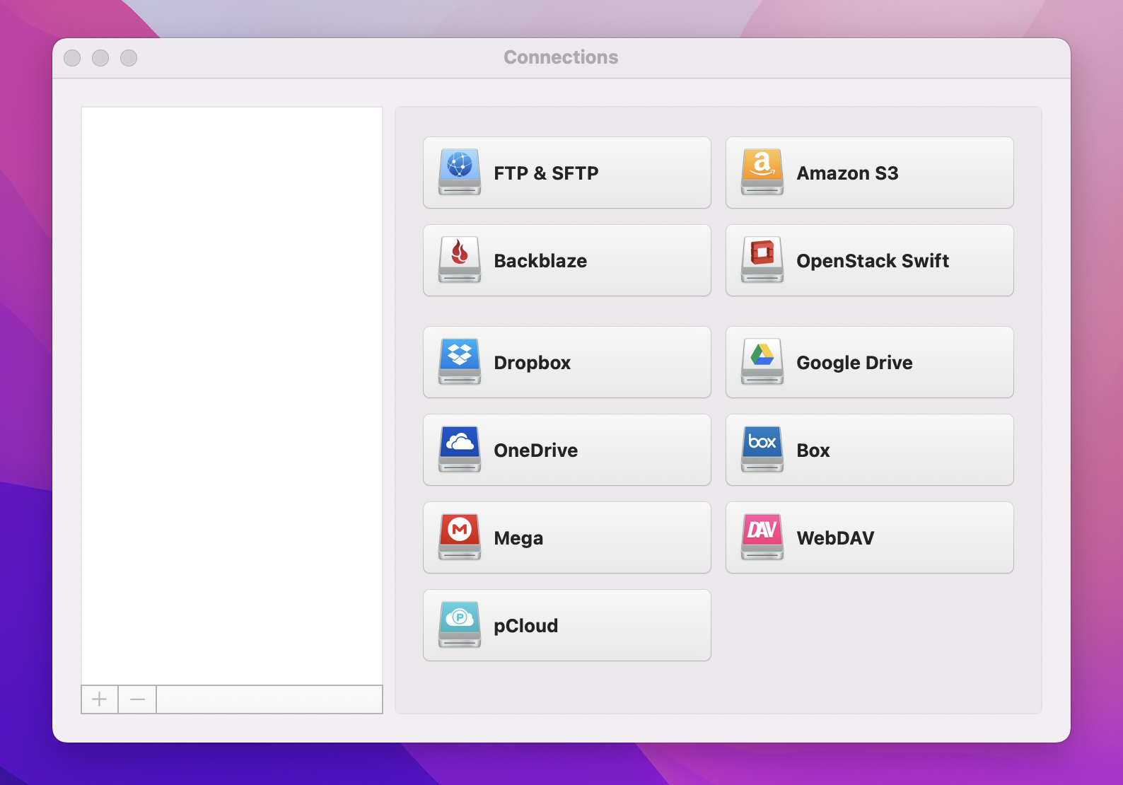The image size is (1123, 785).
Task: Select the OpenStack Swift label
Action: click(x=873, y=261)
